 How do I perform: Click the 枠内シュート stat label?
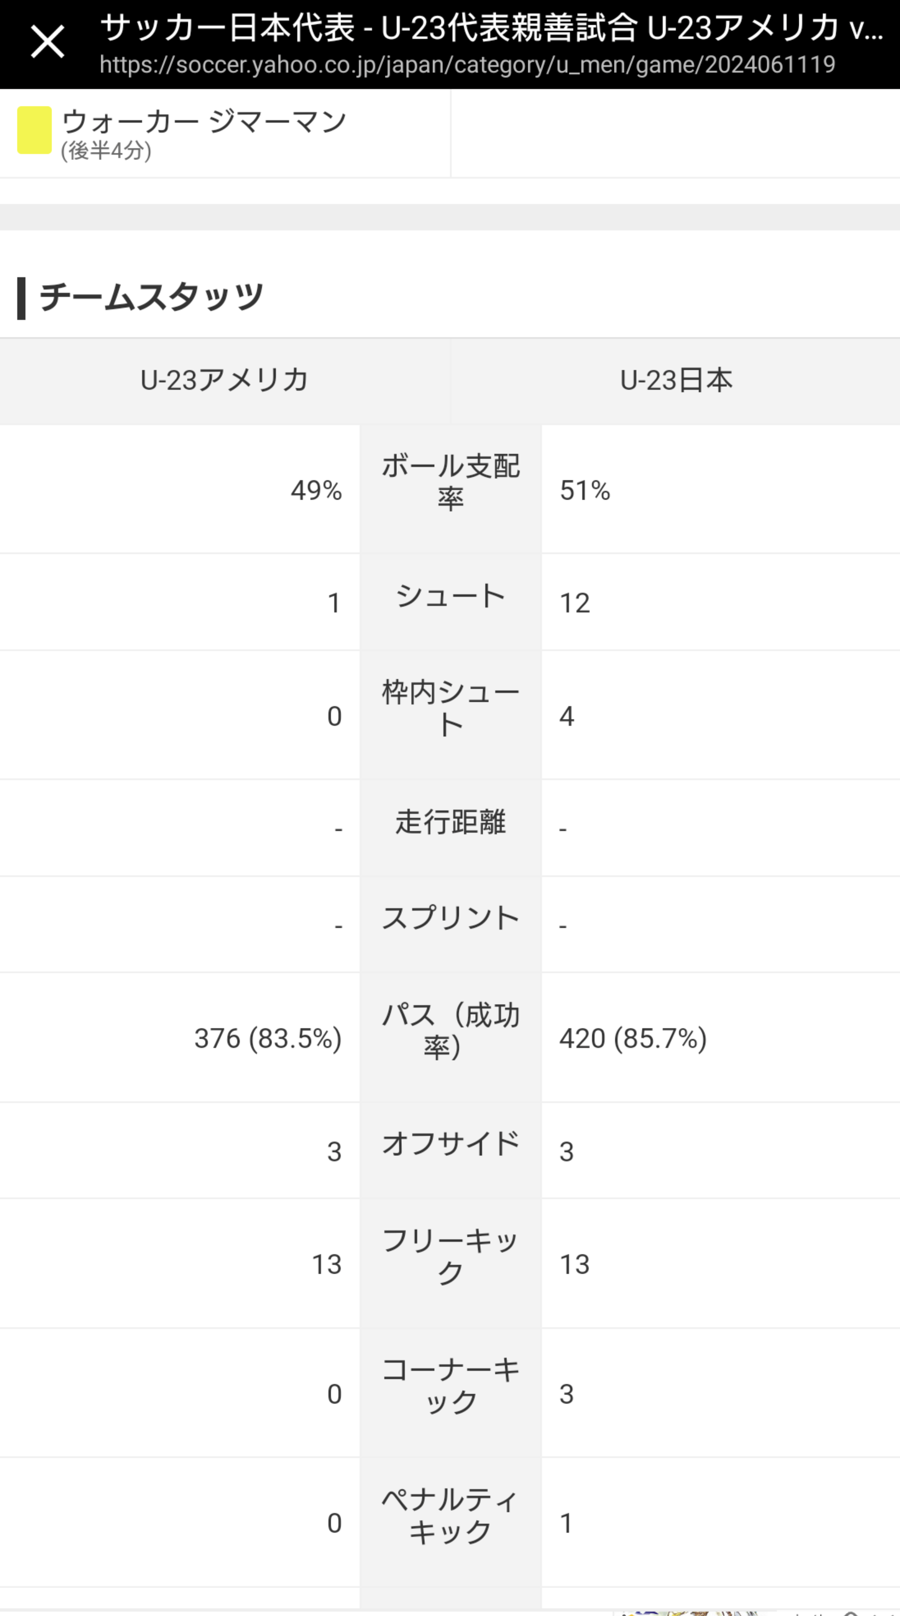(450, 708)
